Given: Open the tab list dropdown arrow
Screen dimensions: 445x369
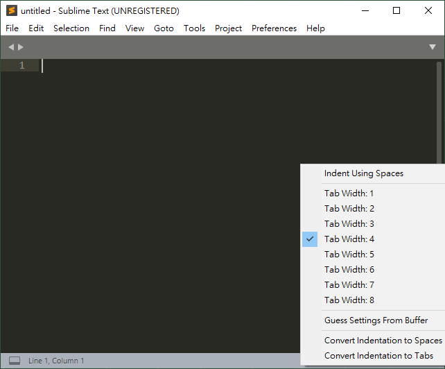Looking at the screenshot, I should click(x=433, y=47).
